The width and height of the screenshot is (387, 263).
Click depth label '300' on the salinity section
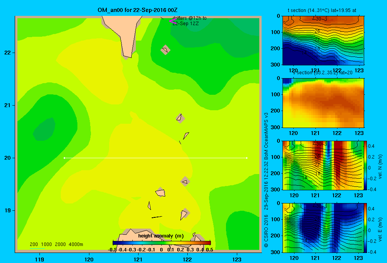[x=276, y=127]
